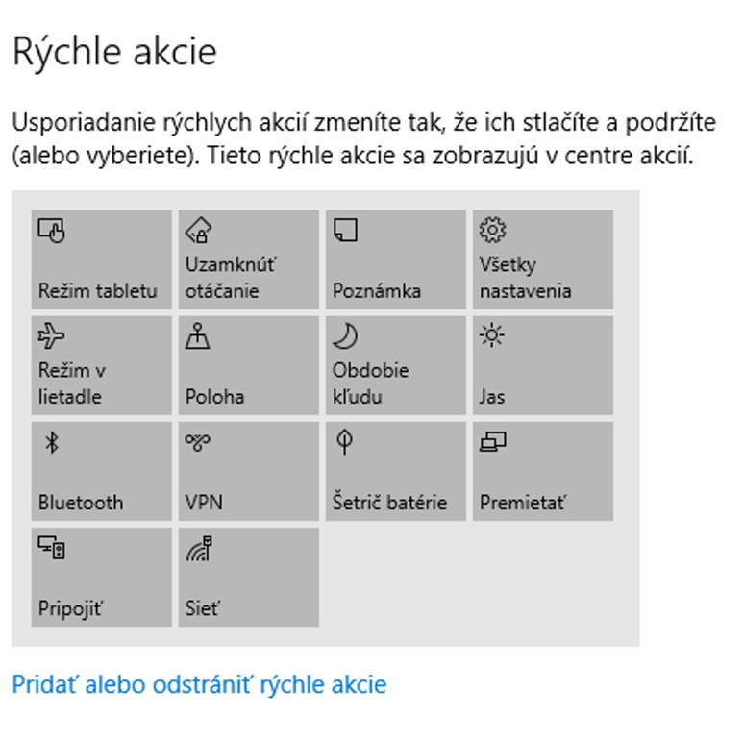Click the rotation lock icon
The image size is (744, 741).
click(x=198, y=231)
